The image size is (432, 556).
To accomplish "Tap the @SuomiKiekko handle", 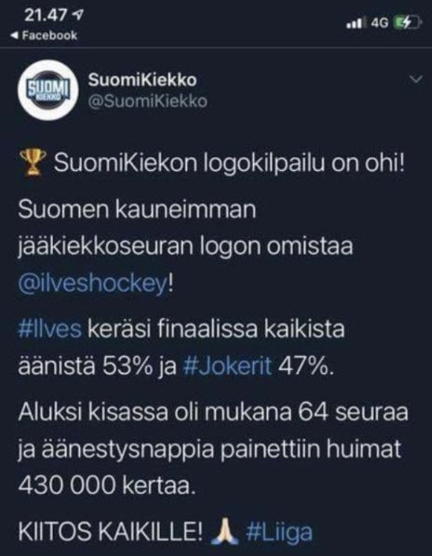I will 147,101.
